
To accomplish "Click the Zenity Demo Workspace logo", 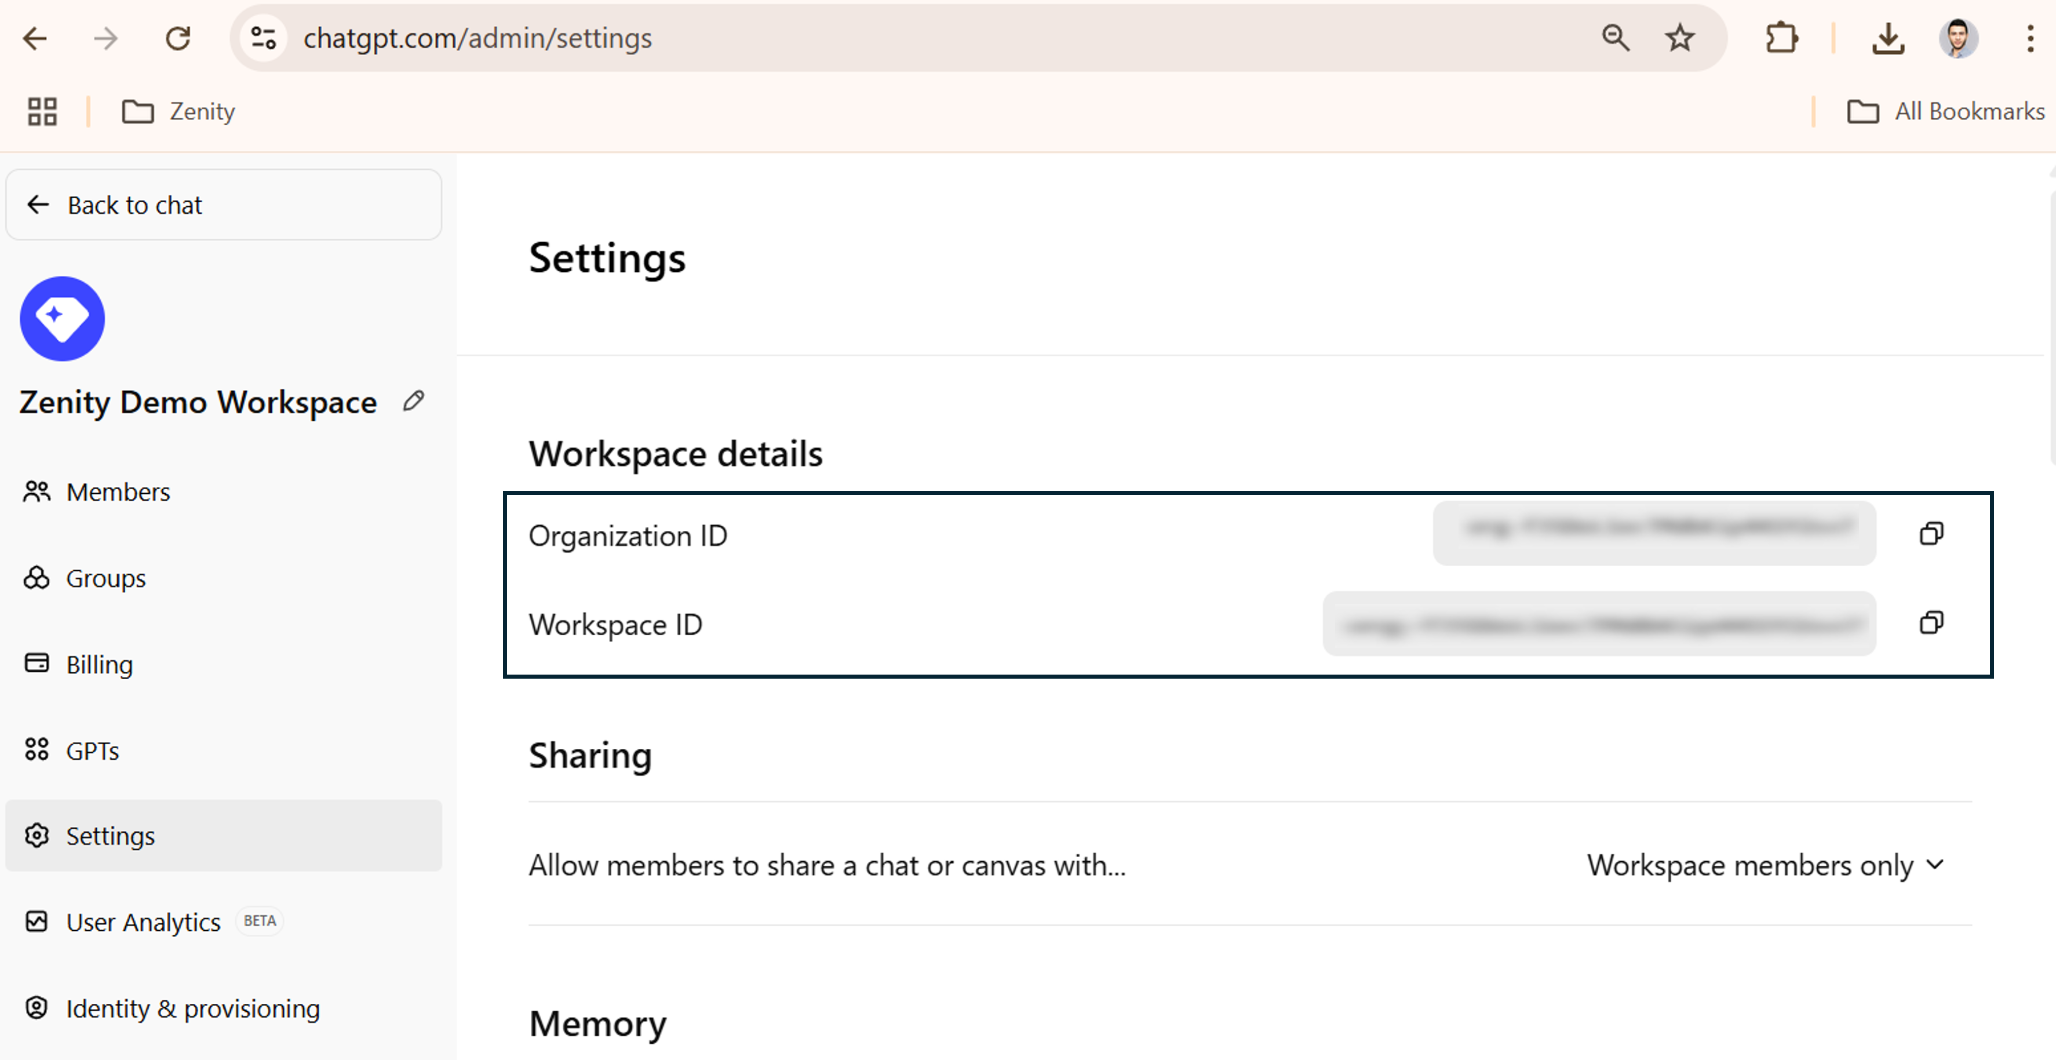I will point(62,319).
